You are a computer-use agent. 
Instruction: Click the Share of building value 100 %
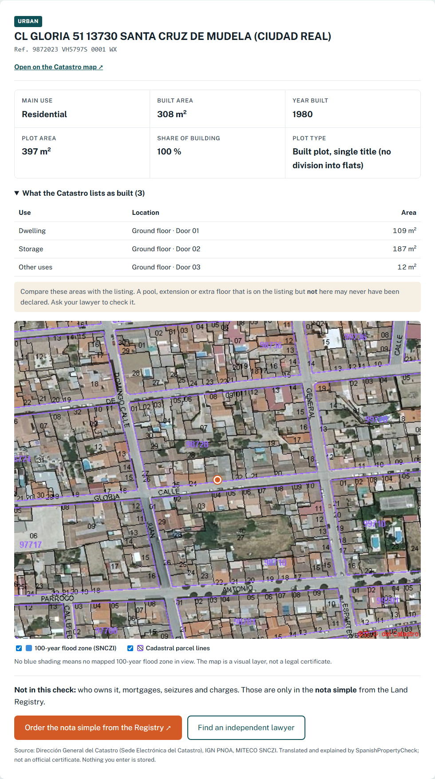pos(169,151)
